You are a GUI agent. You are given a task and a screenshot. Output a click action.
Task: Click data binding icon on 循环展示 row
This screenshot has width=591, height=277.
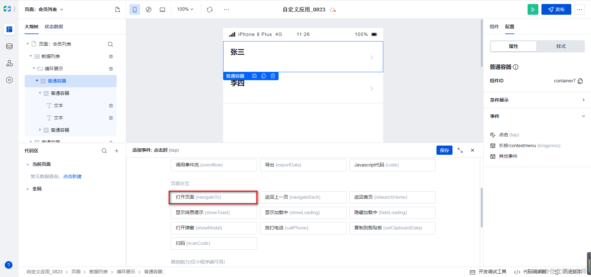point(111,69)
